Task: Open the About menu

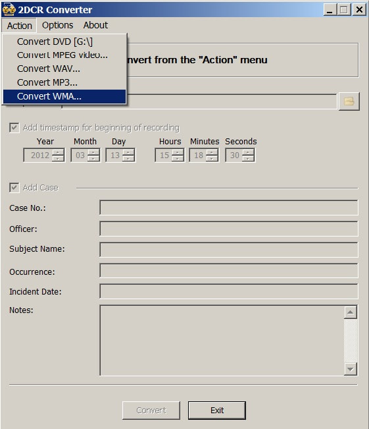Action: click(95, 25)
